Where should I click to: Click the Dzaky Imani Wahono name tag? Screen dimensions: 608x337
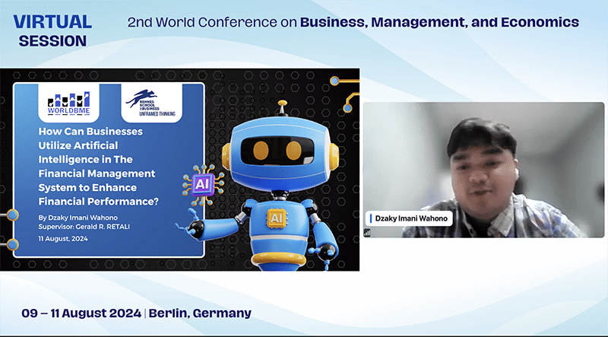click(x=410, y=219)
